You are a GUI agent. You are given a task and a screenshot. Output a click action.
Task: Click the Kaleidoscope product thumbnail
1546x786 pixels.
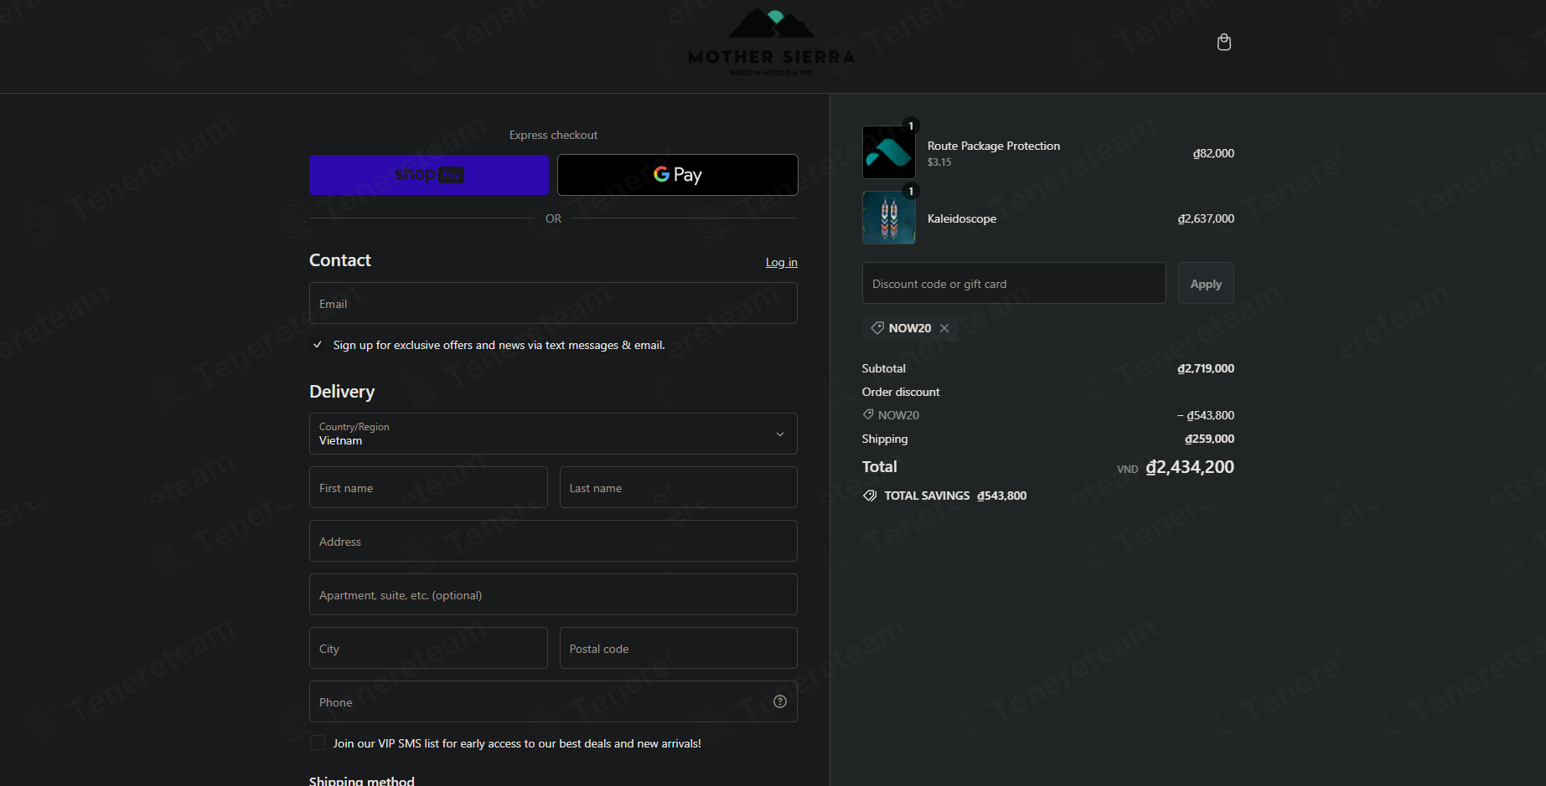(888, 218)
